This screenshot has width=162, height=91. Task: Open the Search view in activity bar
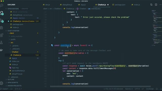coord(2,5)
